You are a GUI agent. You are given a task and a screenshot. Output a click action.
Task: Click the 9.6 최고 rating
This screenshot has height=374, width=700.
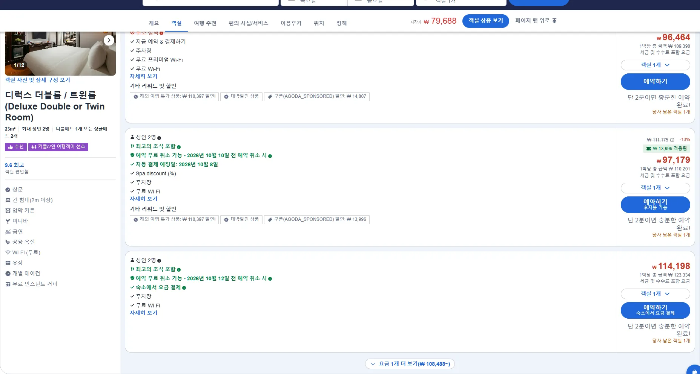tap(14, 165)
